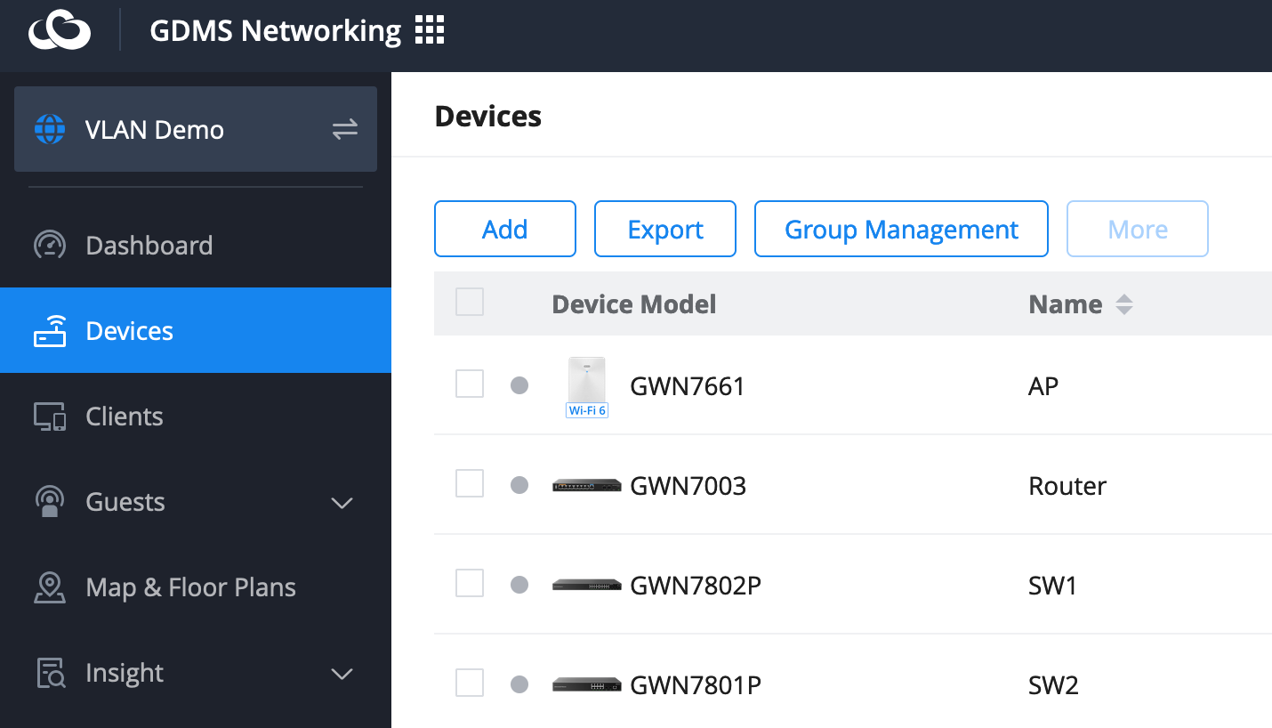Click the device name SW1
1272x728 pixels.
click(x=1053, y=586)
